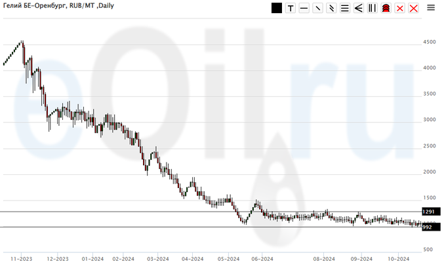Image resolution: width=446 pixels, height=268 pixels.
Task: Open the hamburger chart menu
Action: (x=431, y=8)
